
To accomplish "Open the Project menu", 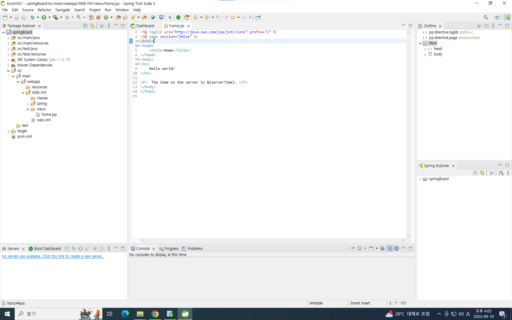I will pyautogui.click(x=95, y=10).
